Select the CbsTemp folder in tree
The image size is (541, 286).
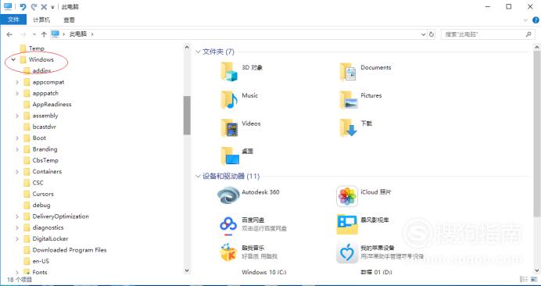tap(41, 160)
